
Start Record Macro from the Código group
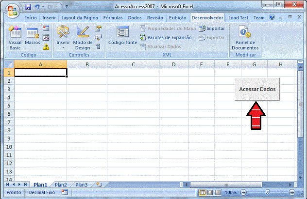(46, 28)
